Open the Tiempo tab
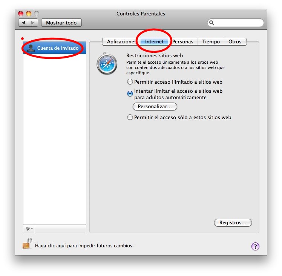Viewport: 282px width, 276px height. (211, 41)
